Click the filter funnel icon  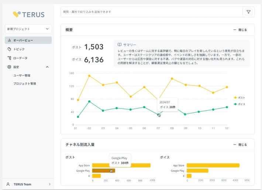coord(248,12)
